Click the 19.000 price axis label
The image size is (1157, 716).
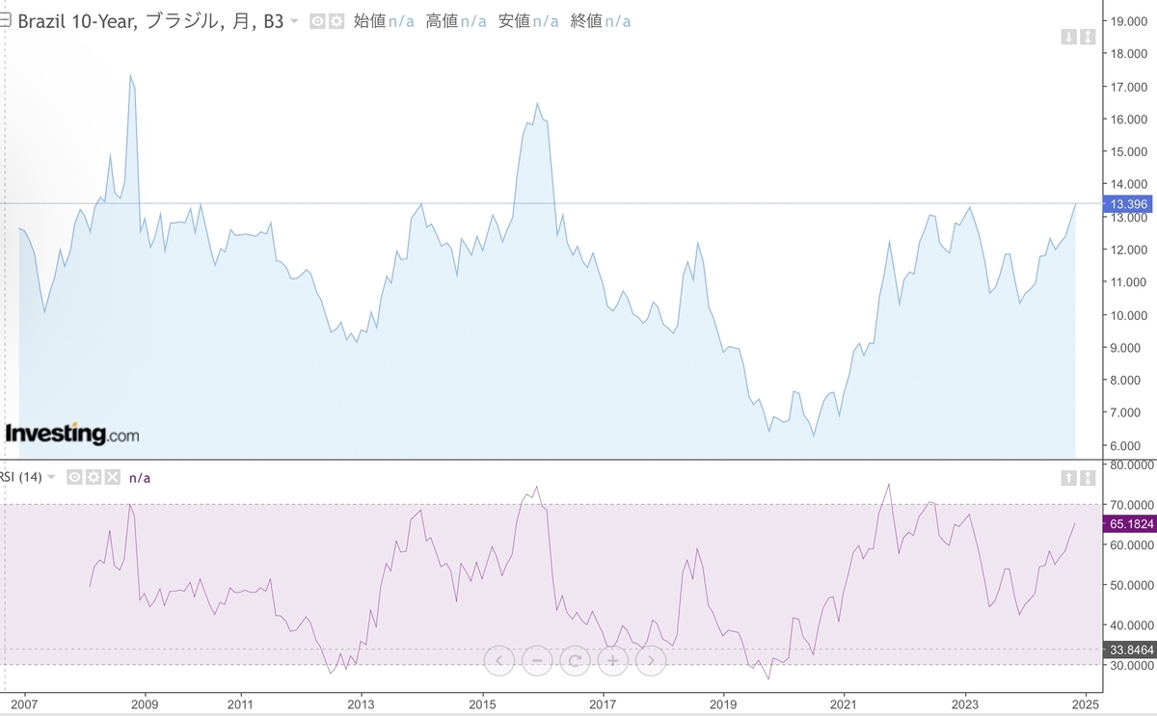click(x=1129, y=21)
